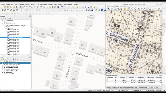Start georeferencing with green play icon
Viewport: 166px width, 93px height.
[x=112, y=9]
